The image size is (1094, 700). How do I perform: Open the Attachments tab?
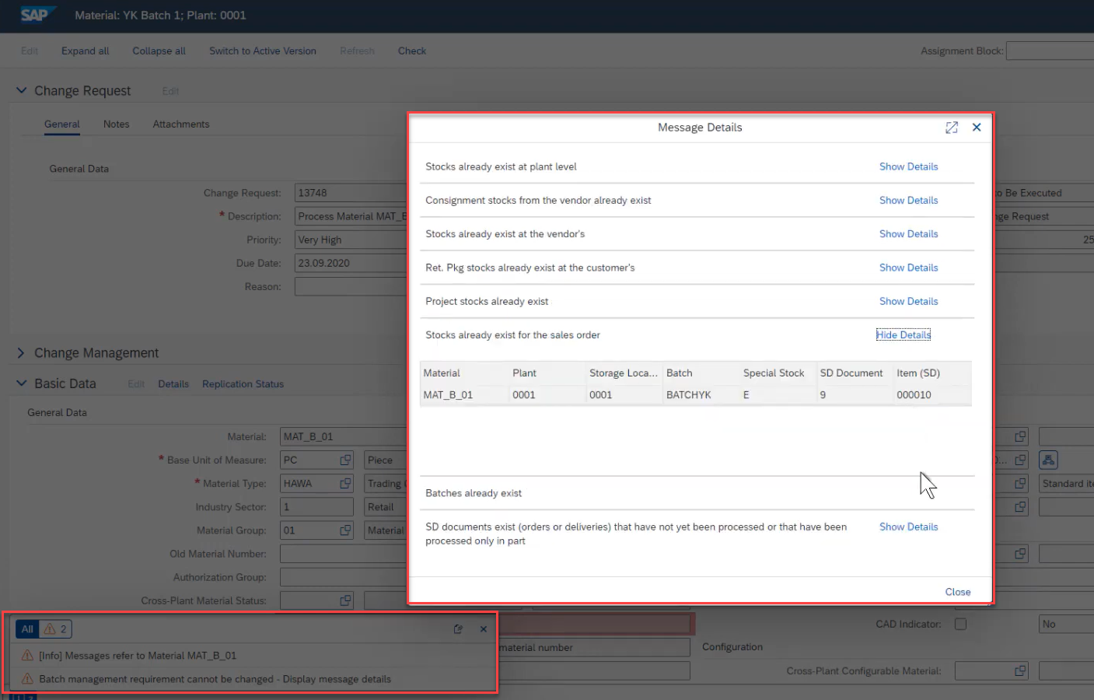pos(181,124)
